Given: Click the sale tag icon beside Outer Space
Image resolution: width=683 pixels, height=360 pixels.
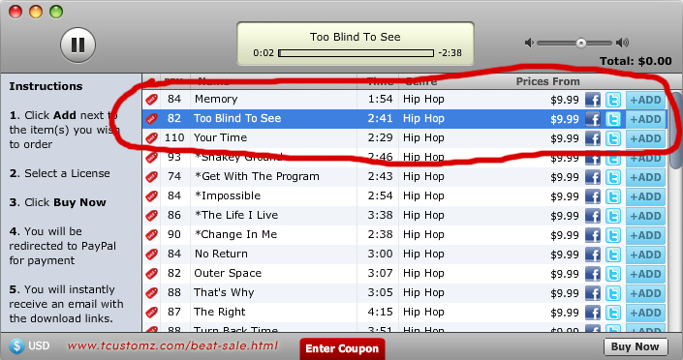Looking at the screenshot, I should pos(151,274).
